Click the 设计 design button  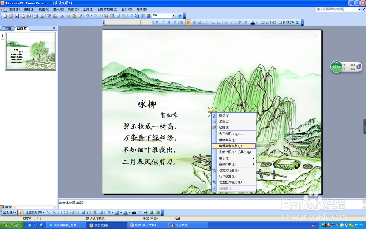click(269, 22)
